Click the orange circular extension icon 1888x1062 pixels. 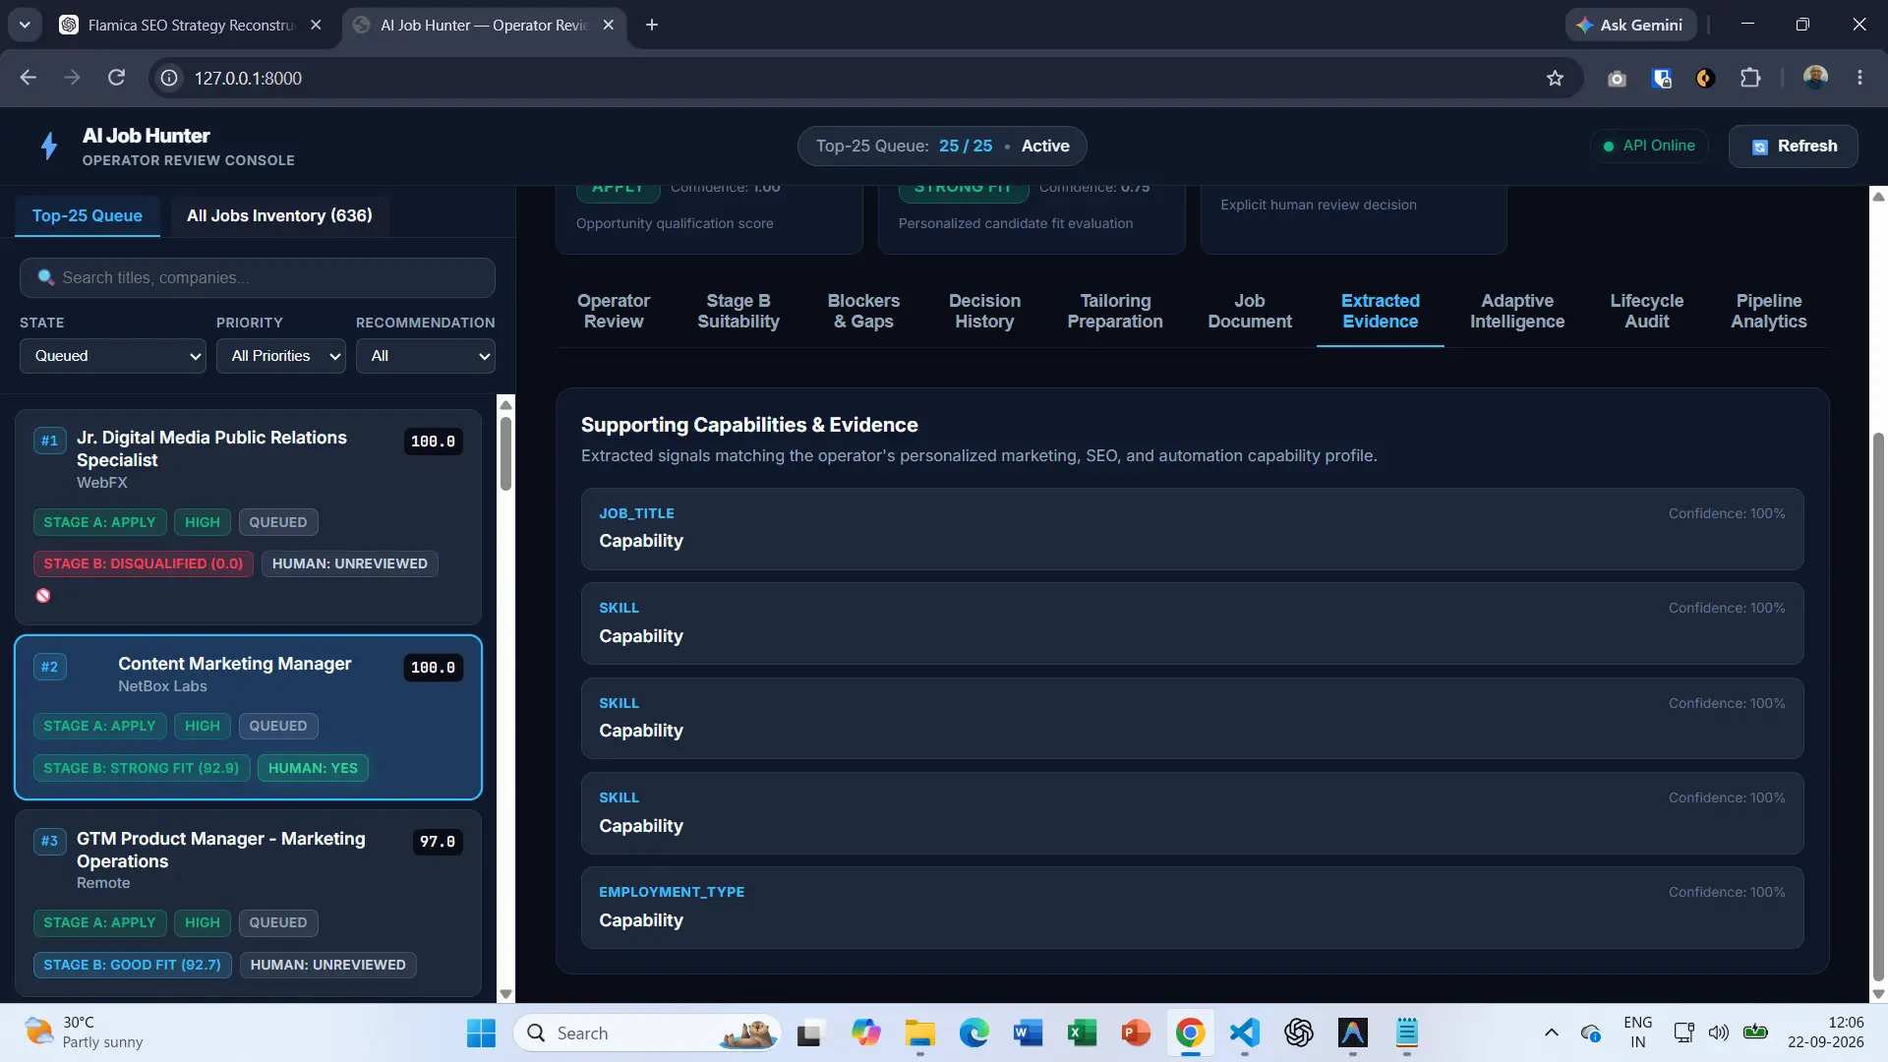coord(1705,78)
